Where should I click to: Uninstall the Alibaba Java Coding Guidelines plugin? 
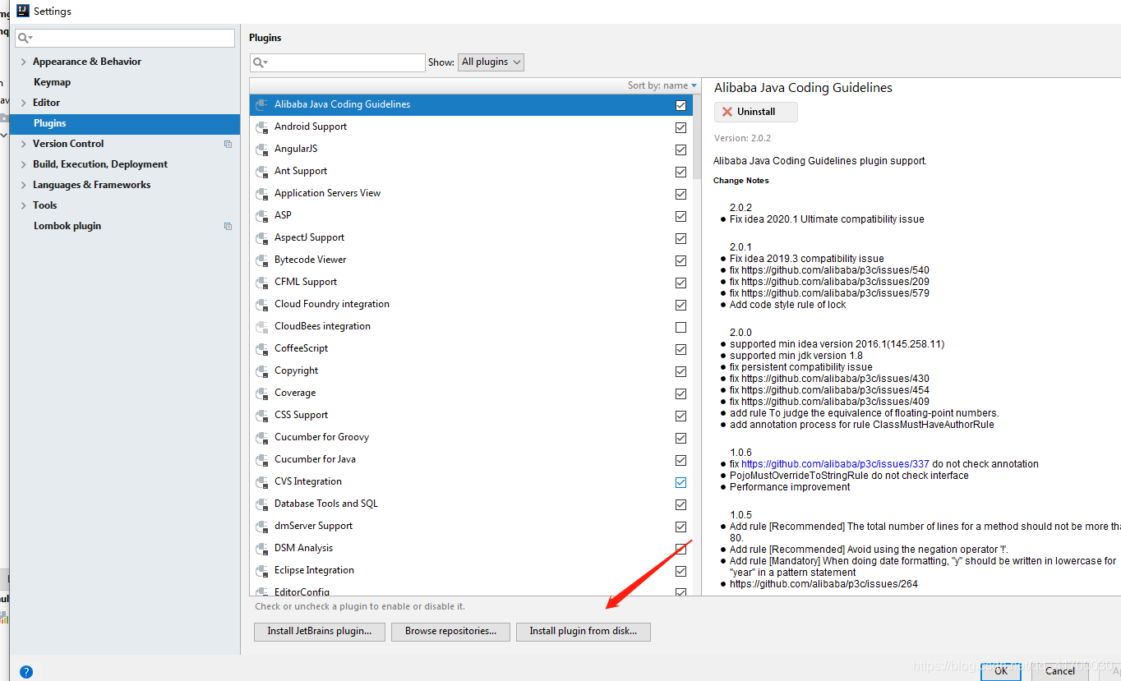click(x=756, y=112)
